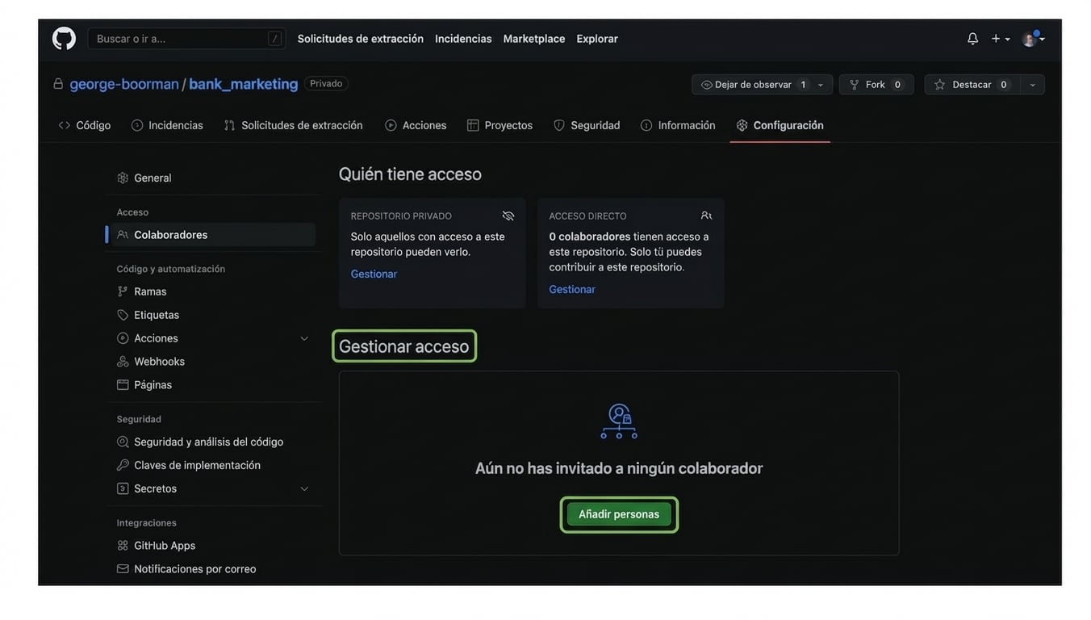The height and width of the screenshot is (620, 1091).
Task: Open Ramas settings from the sidebar
Action: pos(150,290)
